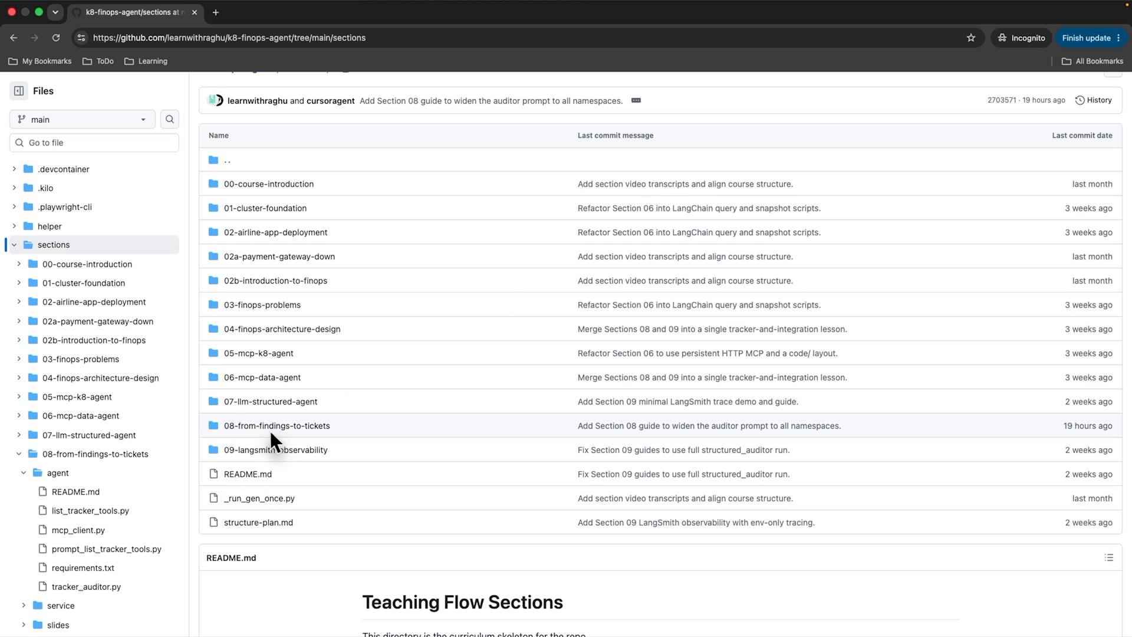1132x637 pixels.
Task: Expand the .devcontainer folder
Action: tap(14, 169)
